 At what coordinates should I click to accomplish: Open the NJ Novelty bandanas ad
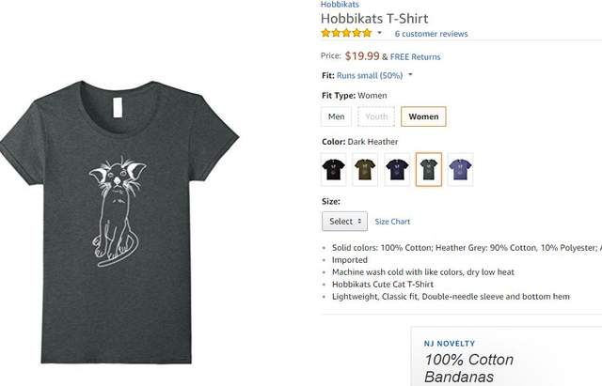(x=470, y=361)
